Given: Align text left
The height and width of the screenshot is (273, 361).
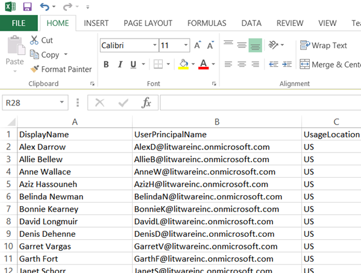Looking at the screenshot, I should 228,64.
